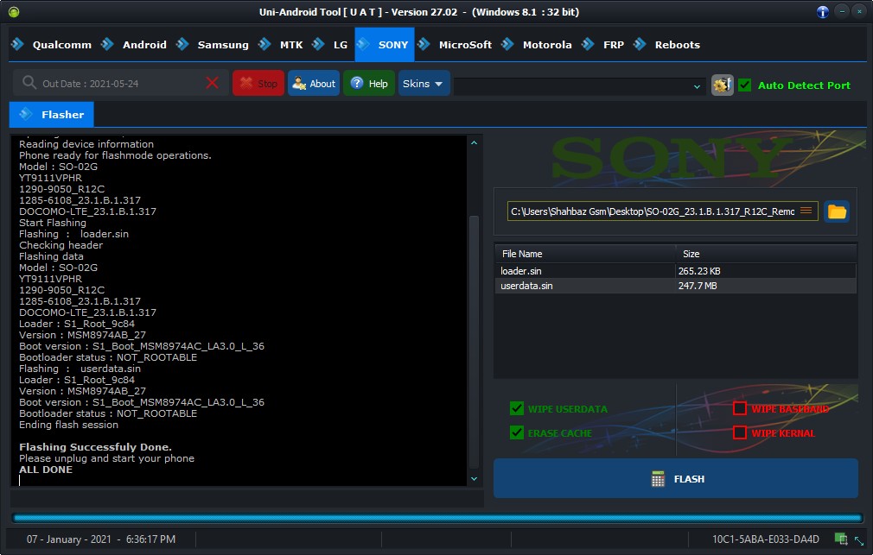Viewport: 873px width, 555px height.
Task: Open the port selection combo box
Action: tap(580, 86)
